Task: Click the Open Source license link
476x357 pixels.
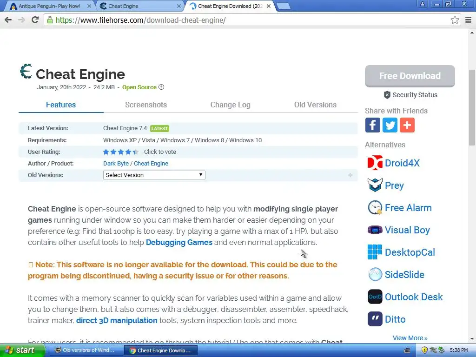Action: click(x=139, y=87)
